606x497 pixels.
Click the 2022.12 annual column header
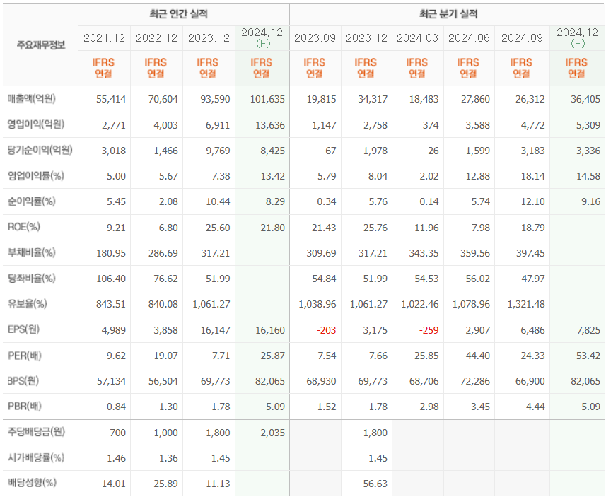point(156,38)
